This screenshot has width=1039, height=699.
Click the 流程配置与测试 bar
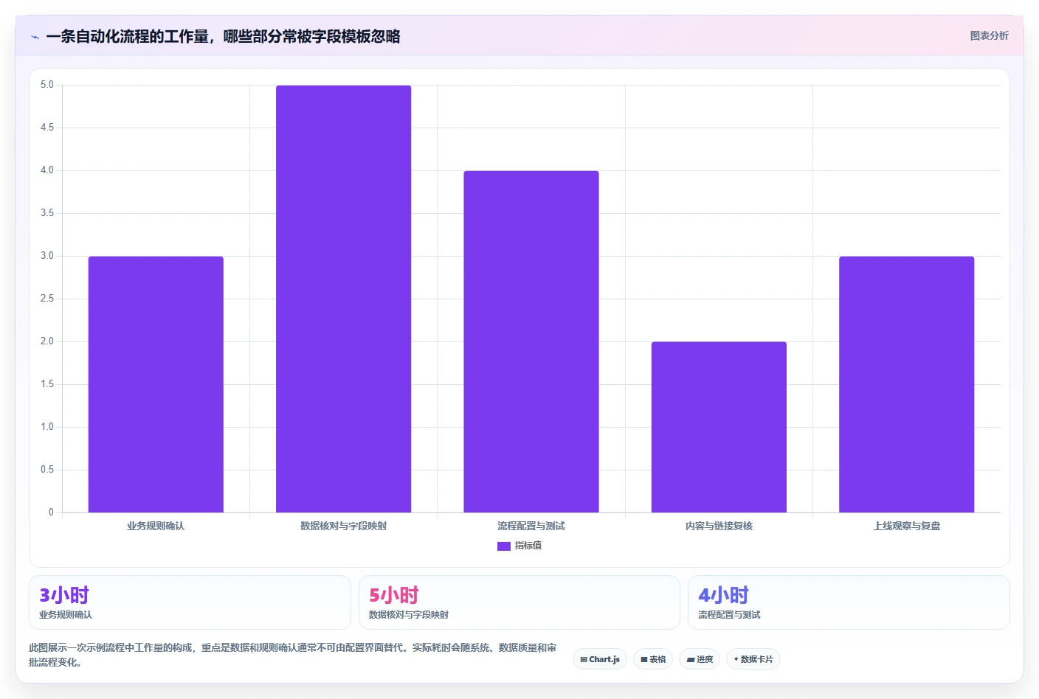(531, 341)
